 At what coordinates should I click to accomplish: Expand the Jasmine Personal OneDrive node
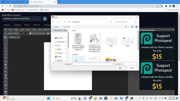(x=53, y=31)
